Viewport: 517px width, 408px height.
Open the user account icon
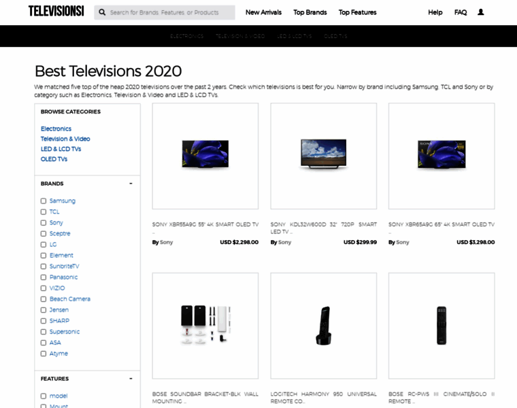(x=481, y=12)
